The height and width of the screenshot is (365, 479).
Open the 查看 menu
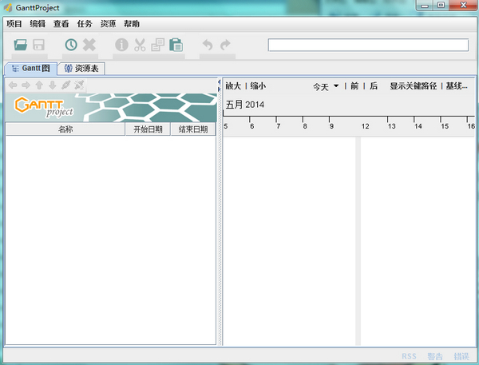click(61, 24)
